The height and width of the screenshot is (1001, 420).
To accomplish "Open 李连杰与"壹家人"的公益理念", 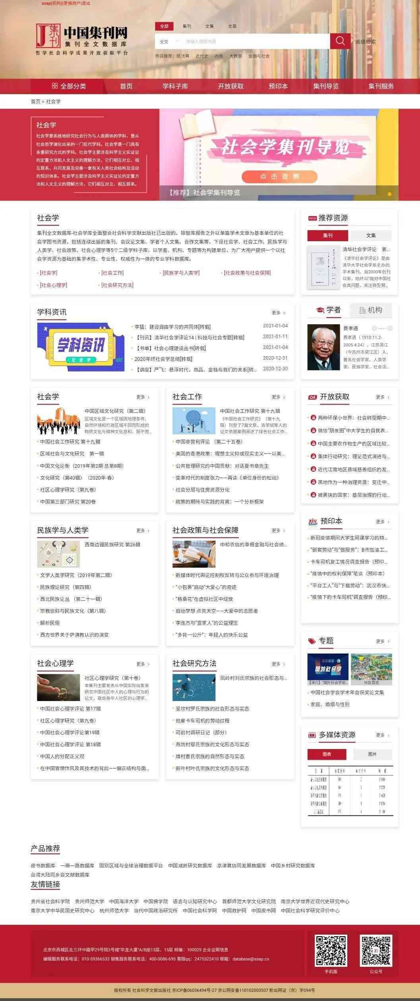I will [x=207, y=623].
